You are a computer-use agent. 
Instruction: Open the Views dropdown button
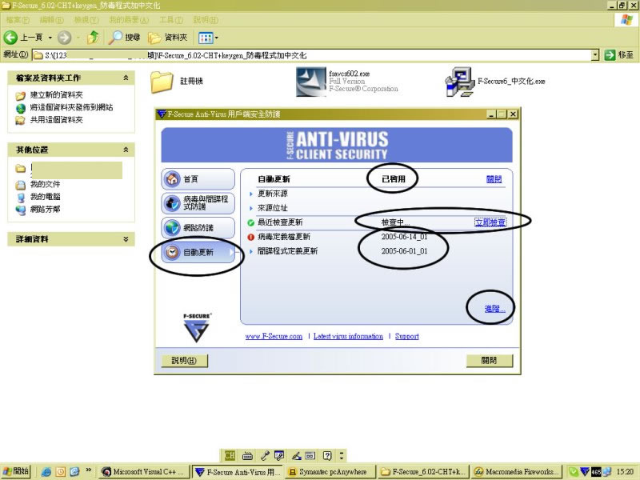coord(208,38)
